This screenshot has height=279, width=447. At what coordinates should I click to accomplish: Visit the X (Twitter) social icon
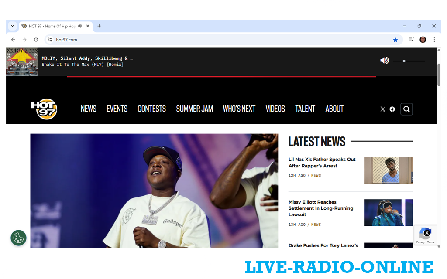(x=382, y=109)
